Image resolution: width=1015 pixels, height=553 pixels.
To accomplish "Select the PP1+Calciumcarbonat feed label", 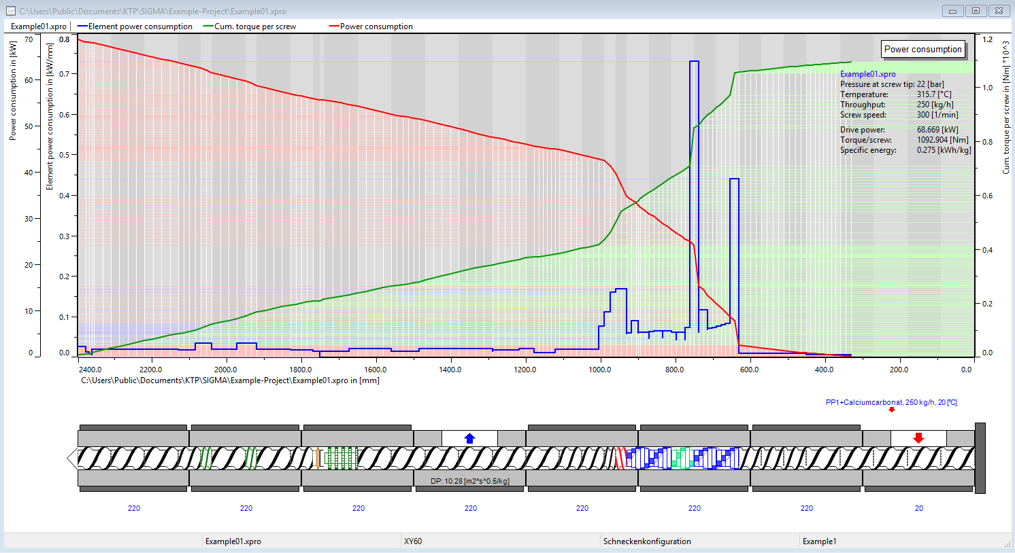I will [x=891, y=402].
